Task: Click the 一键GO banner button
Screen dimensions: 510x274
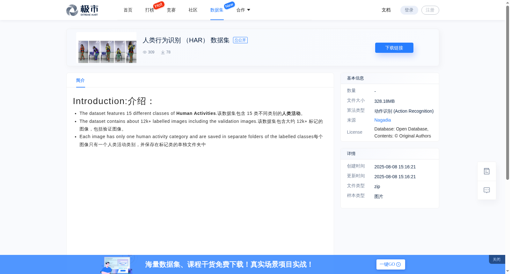Action: (390, 264)
